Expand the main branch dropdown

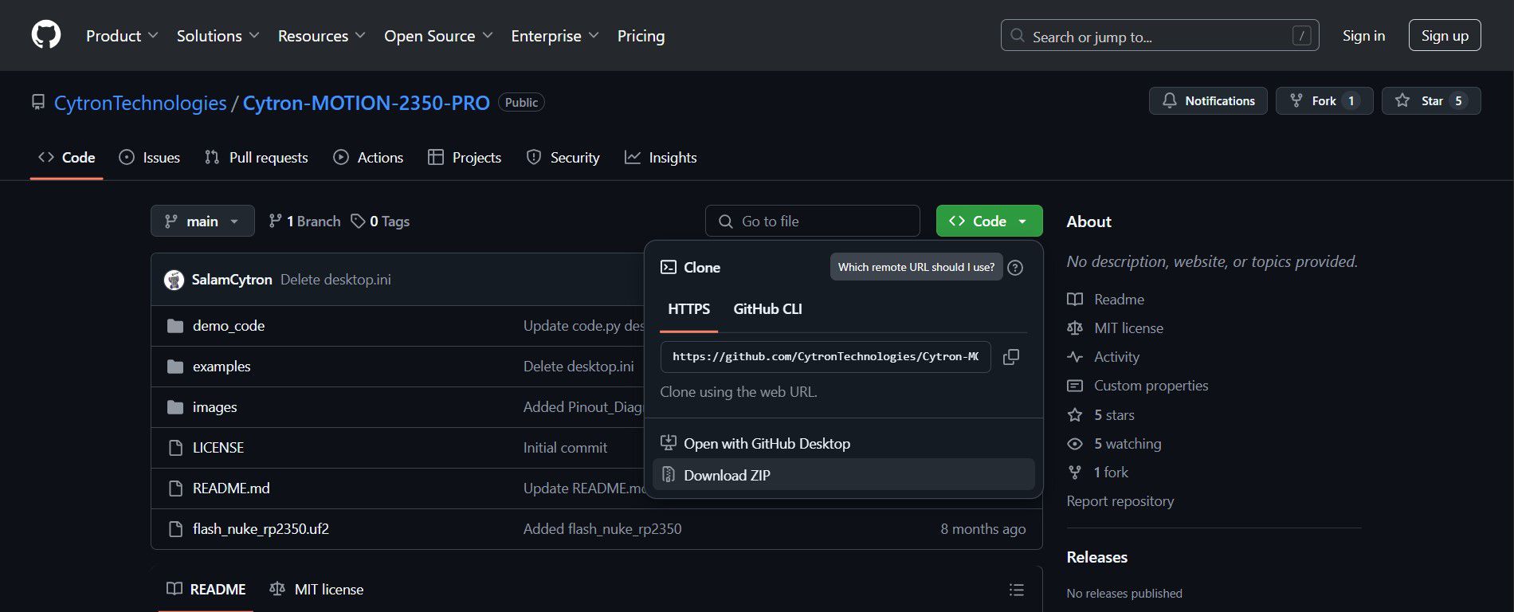pos(202,222)
